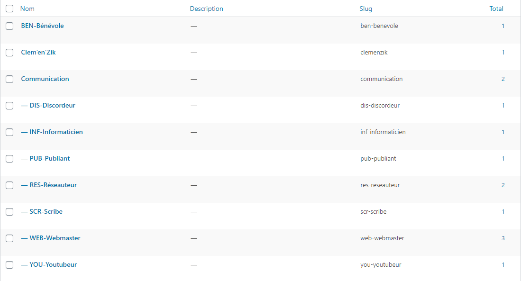Tick the YOU-Youtubeur row checkbox
The width and height of the screenshot is (521, 281).
(9, 265)
